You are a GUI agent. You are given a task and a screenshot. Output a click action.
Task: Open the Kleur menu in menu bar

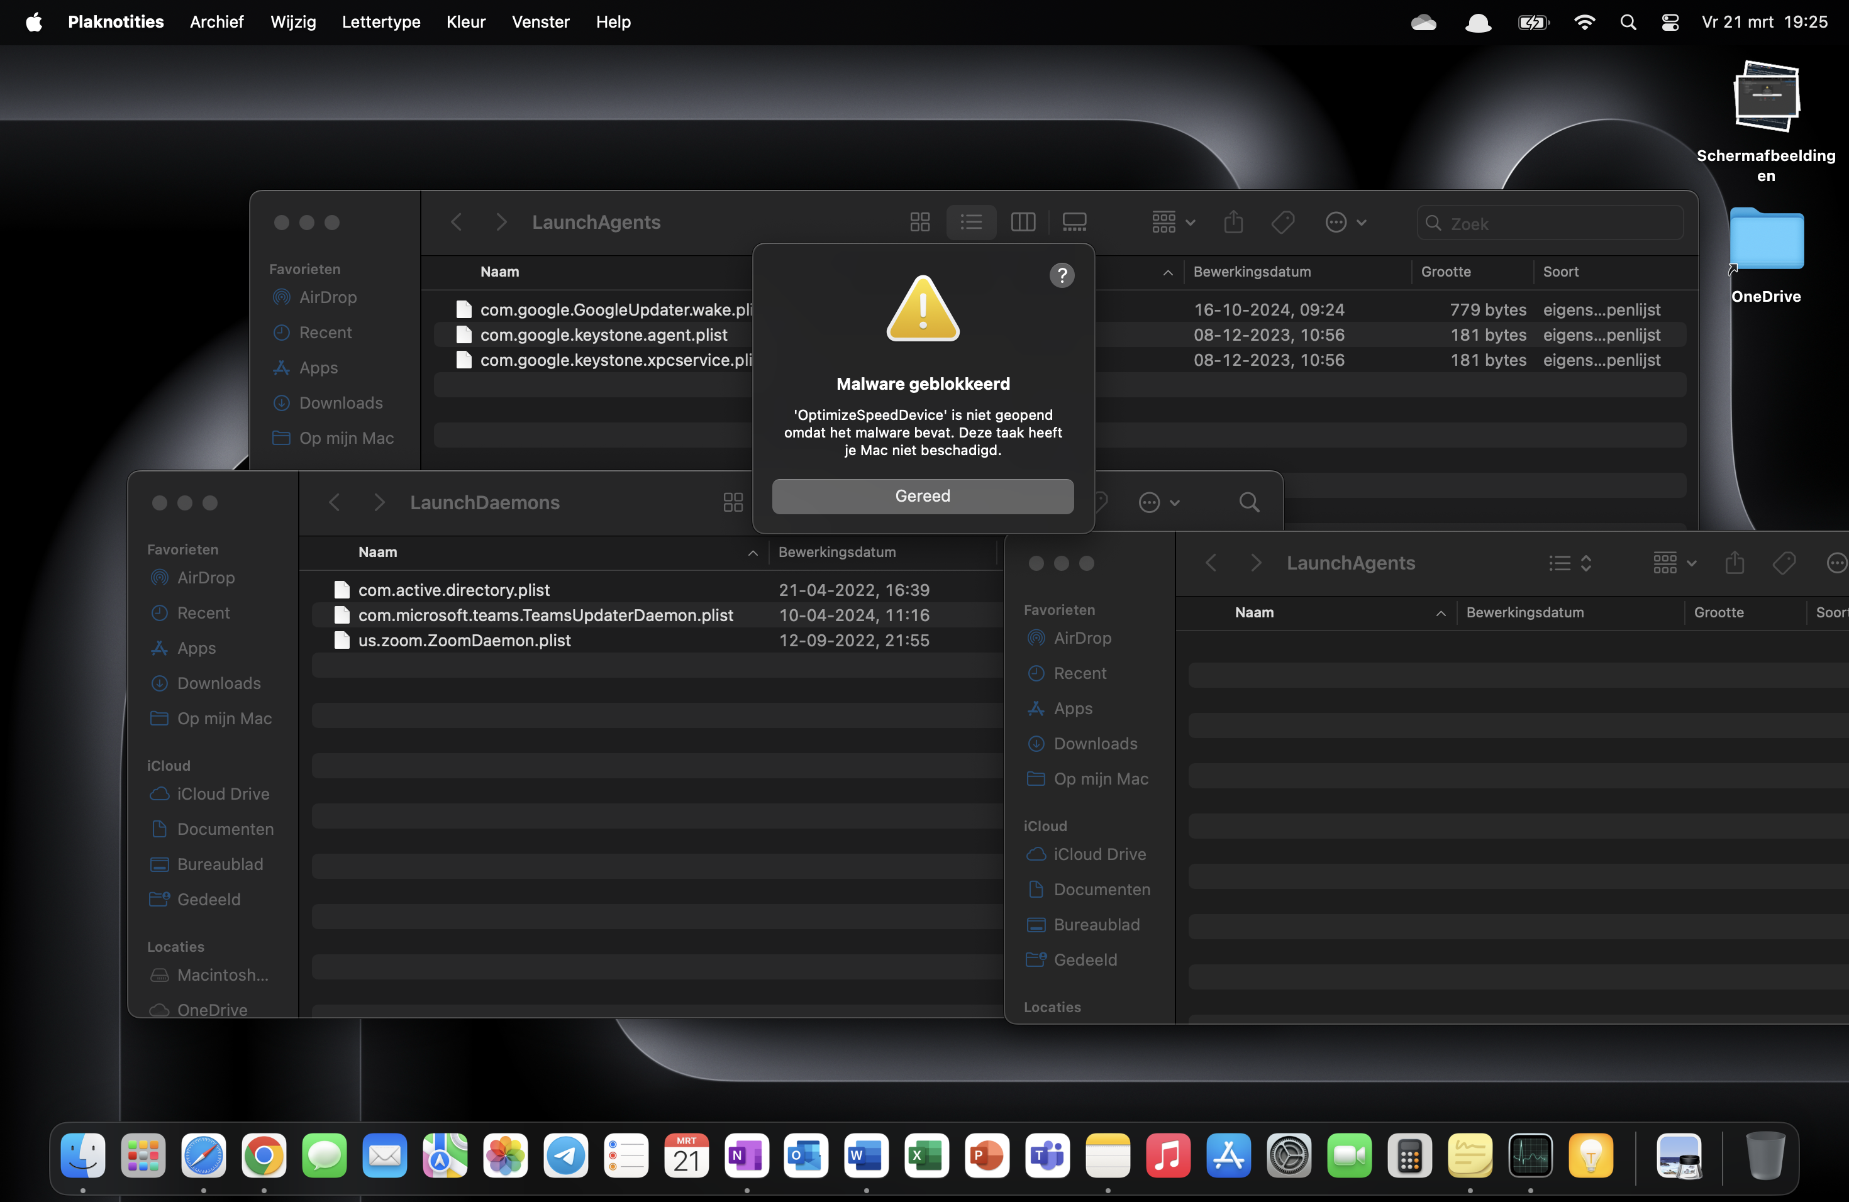click(465, 22)
